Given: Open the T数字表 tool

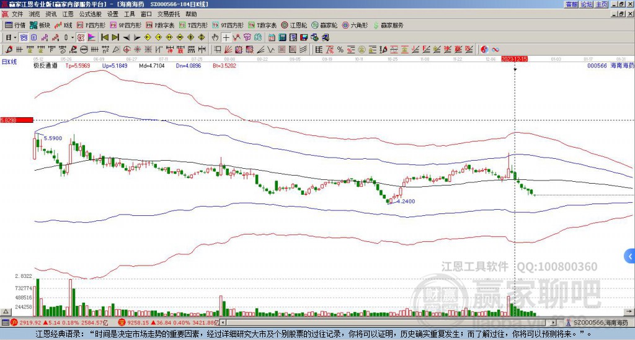Looking at the screenshot, I should click(262, 25).
